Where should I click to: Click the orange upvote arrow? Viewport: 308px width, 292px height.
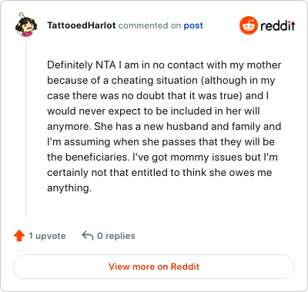pos(19,236)
